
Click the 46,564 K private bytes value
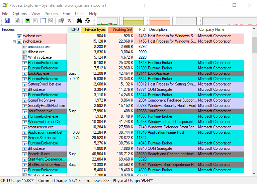coord(99,154)
